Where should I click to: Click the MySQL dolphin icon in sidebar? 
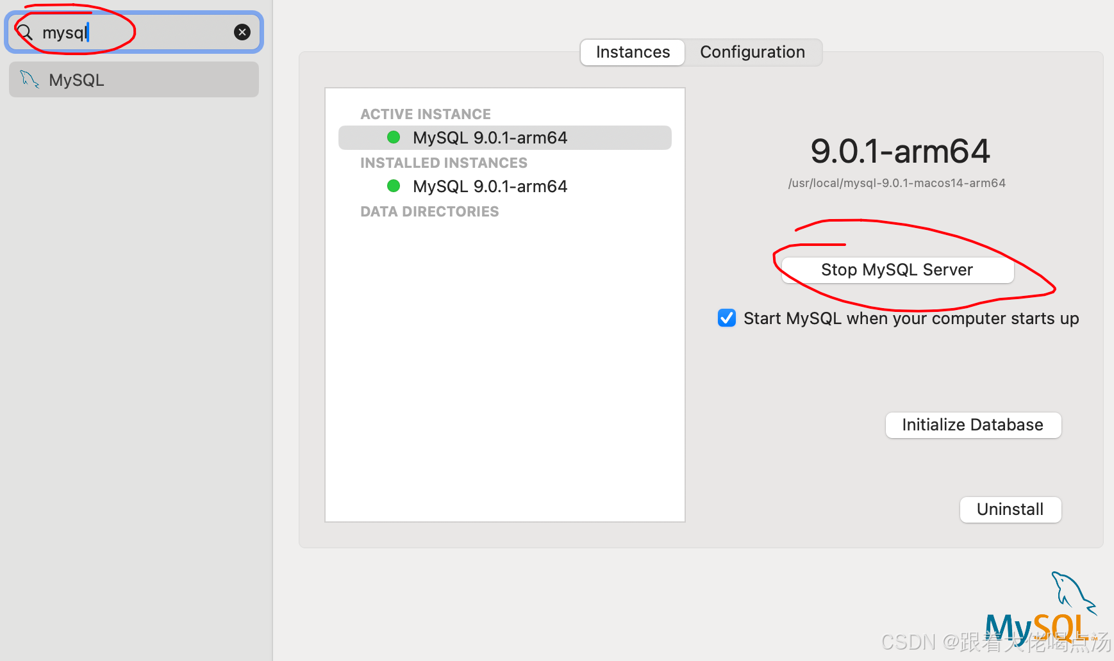click(x=29, y=79)
